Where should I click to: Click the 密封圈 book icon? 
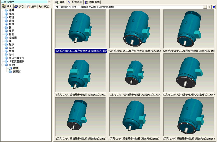coord(6,38)
